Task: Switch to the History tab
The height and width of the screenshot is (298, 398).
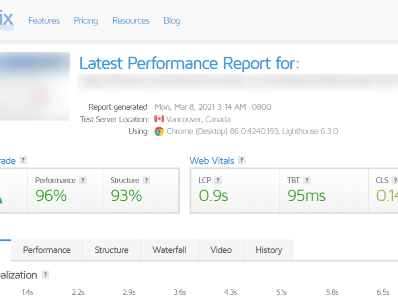Action: coord(268,250)
